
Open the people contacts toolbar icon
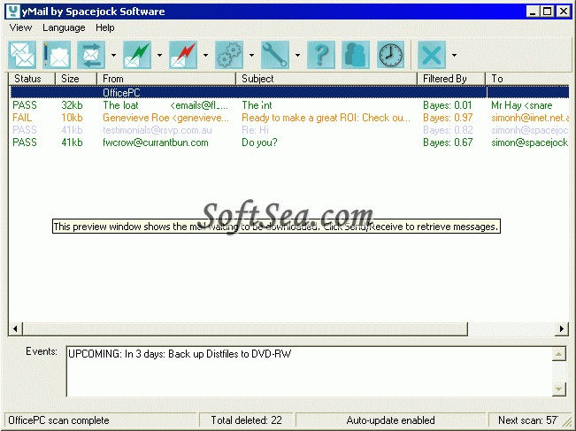click(x=356, y=55)
